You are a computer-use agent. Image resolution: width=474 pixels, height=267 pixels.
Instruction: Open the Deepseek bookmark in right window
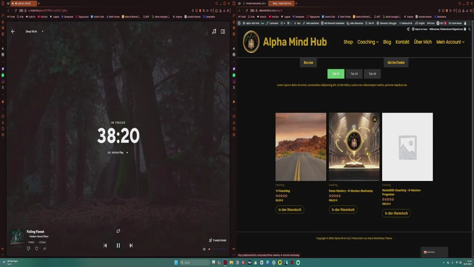pyautogui.click(x=298, y=17)
